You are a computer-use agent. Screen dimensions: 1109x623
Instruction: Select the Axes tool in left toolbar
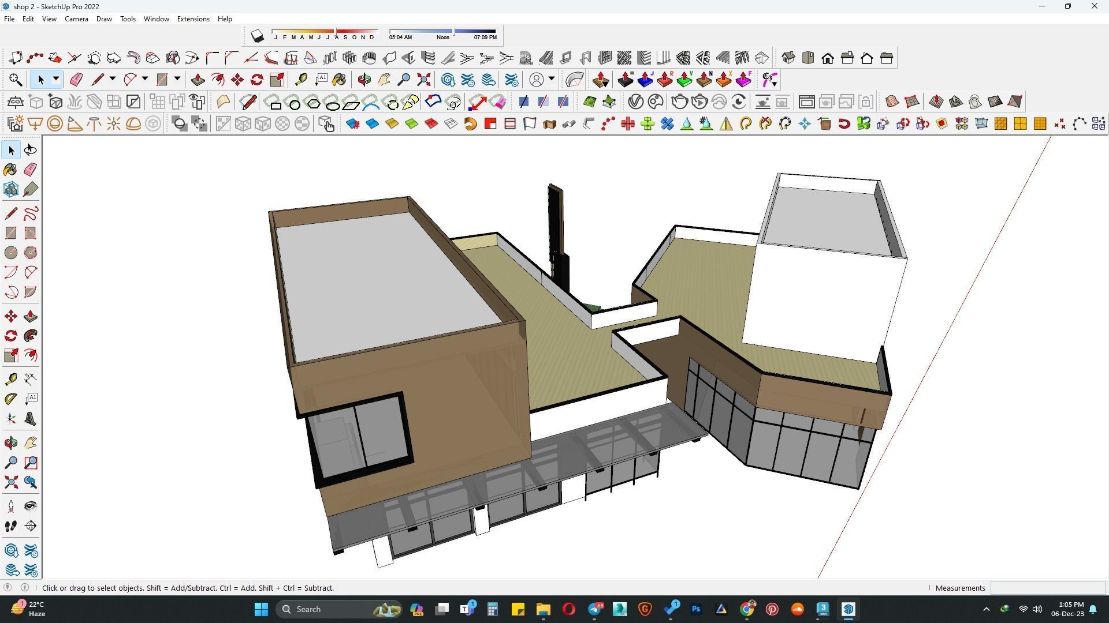pos(11,419)
